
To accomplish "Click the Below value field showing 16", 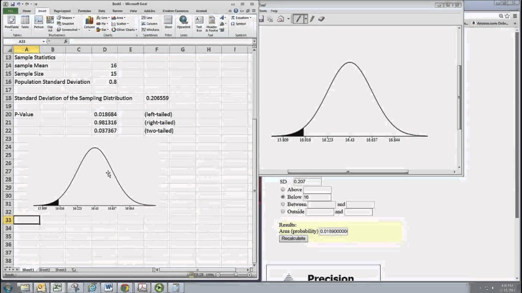I will pyautogui.click(x=317, y=197).
